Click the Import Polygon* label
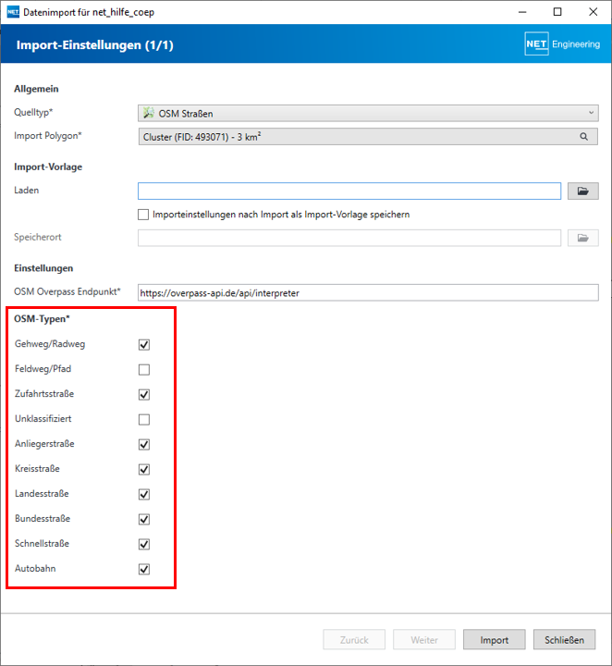This screenshot has height=666, width=612. pos(48,135)
